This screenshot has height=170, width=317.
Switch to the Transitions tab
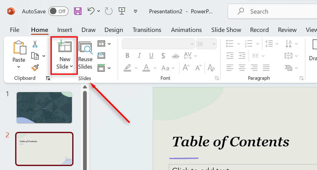point(147,30)
